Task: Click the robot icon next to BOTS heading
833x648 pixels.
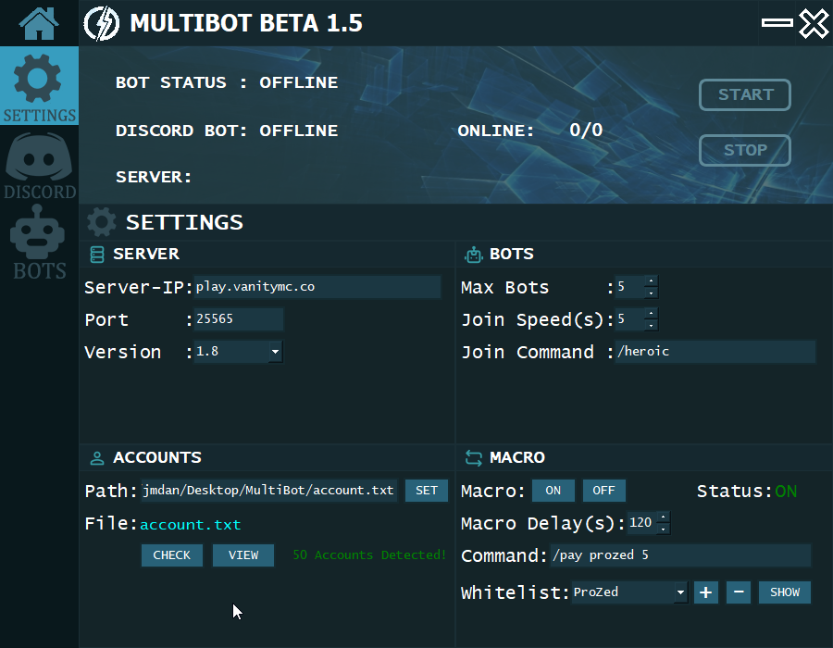Action: pyautogui.click(x=473, y=255)
